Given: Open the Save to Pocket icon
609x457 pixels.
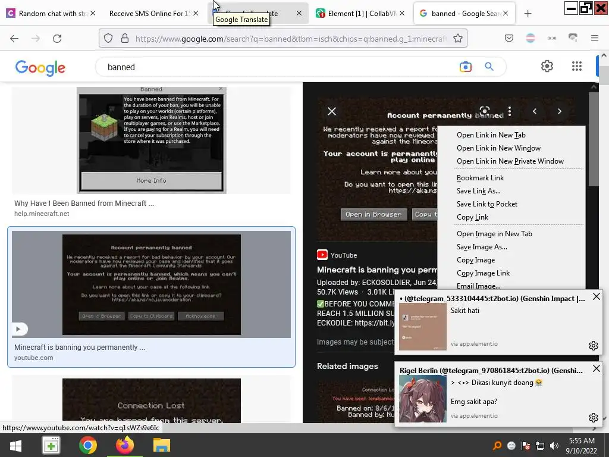Looking at the screenshot, I should pos(509,38).
